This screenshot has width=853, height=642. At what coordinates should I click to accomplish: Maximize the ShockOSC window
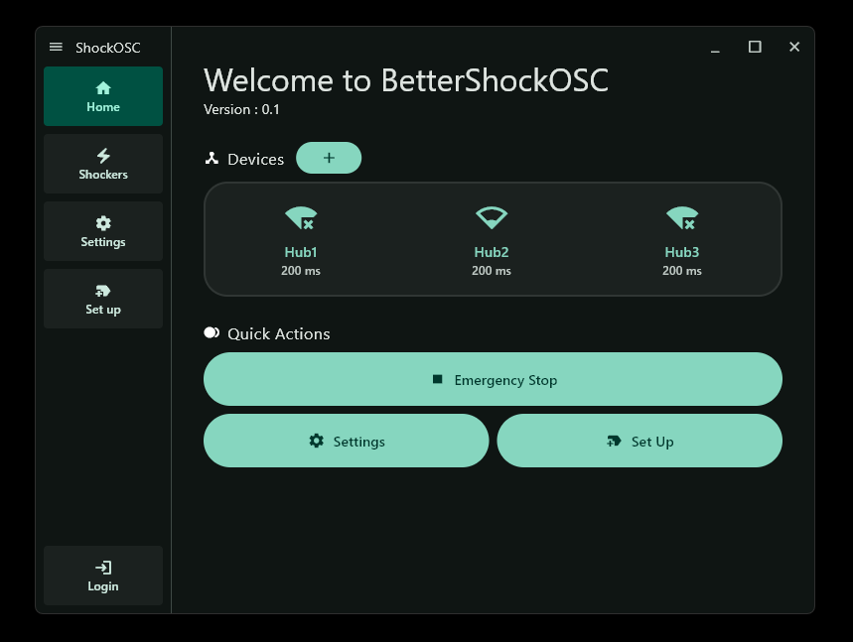(755, 48)
